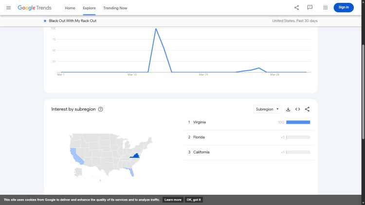365x205 pixels.
Task: Open the embed code icon
Action: coord(297,109)
